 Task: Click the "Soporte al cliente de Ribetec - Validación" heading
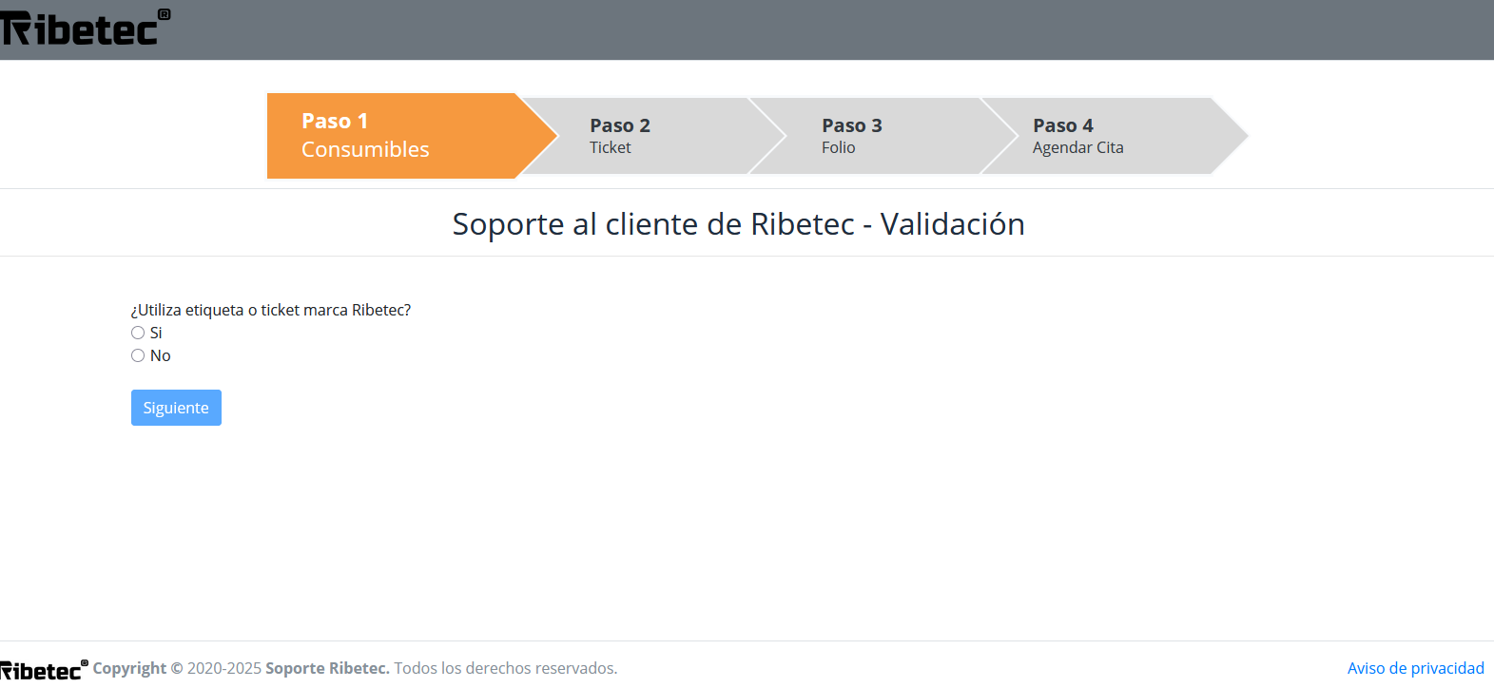(738, 224)
